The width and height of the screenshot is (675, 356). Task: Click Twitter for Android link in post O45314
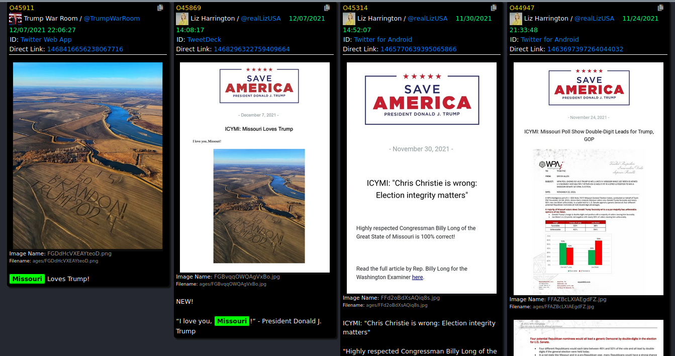coord(383,40)
